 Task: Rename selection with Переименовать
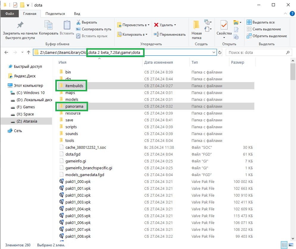170,34
